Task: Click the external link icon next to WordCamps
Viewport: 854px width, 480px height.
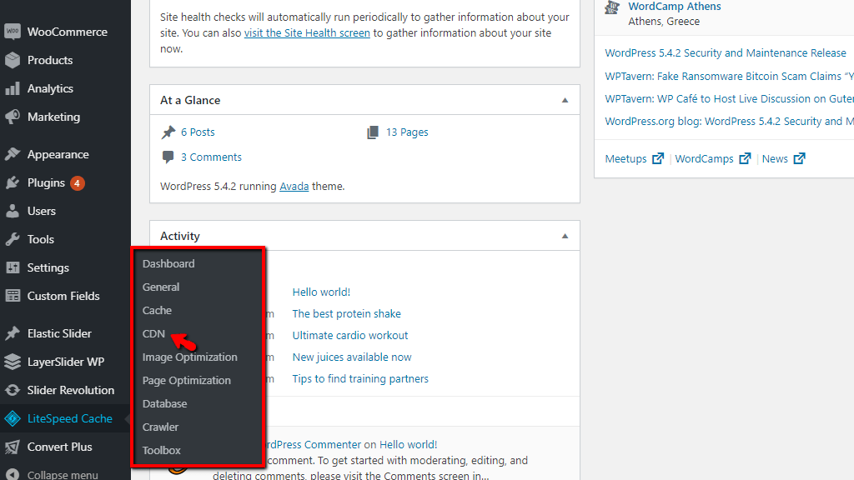Action: (x=745, y=158)
